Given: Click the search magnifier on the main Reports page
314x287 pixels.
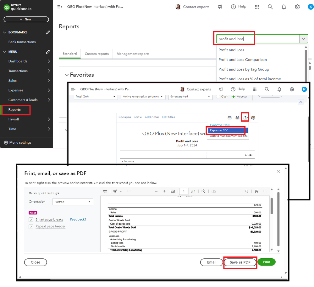Looking at the screenshot, I should (270, 7).
